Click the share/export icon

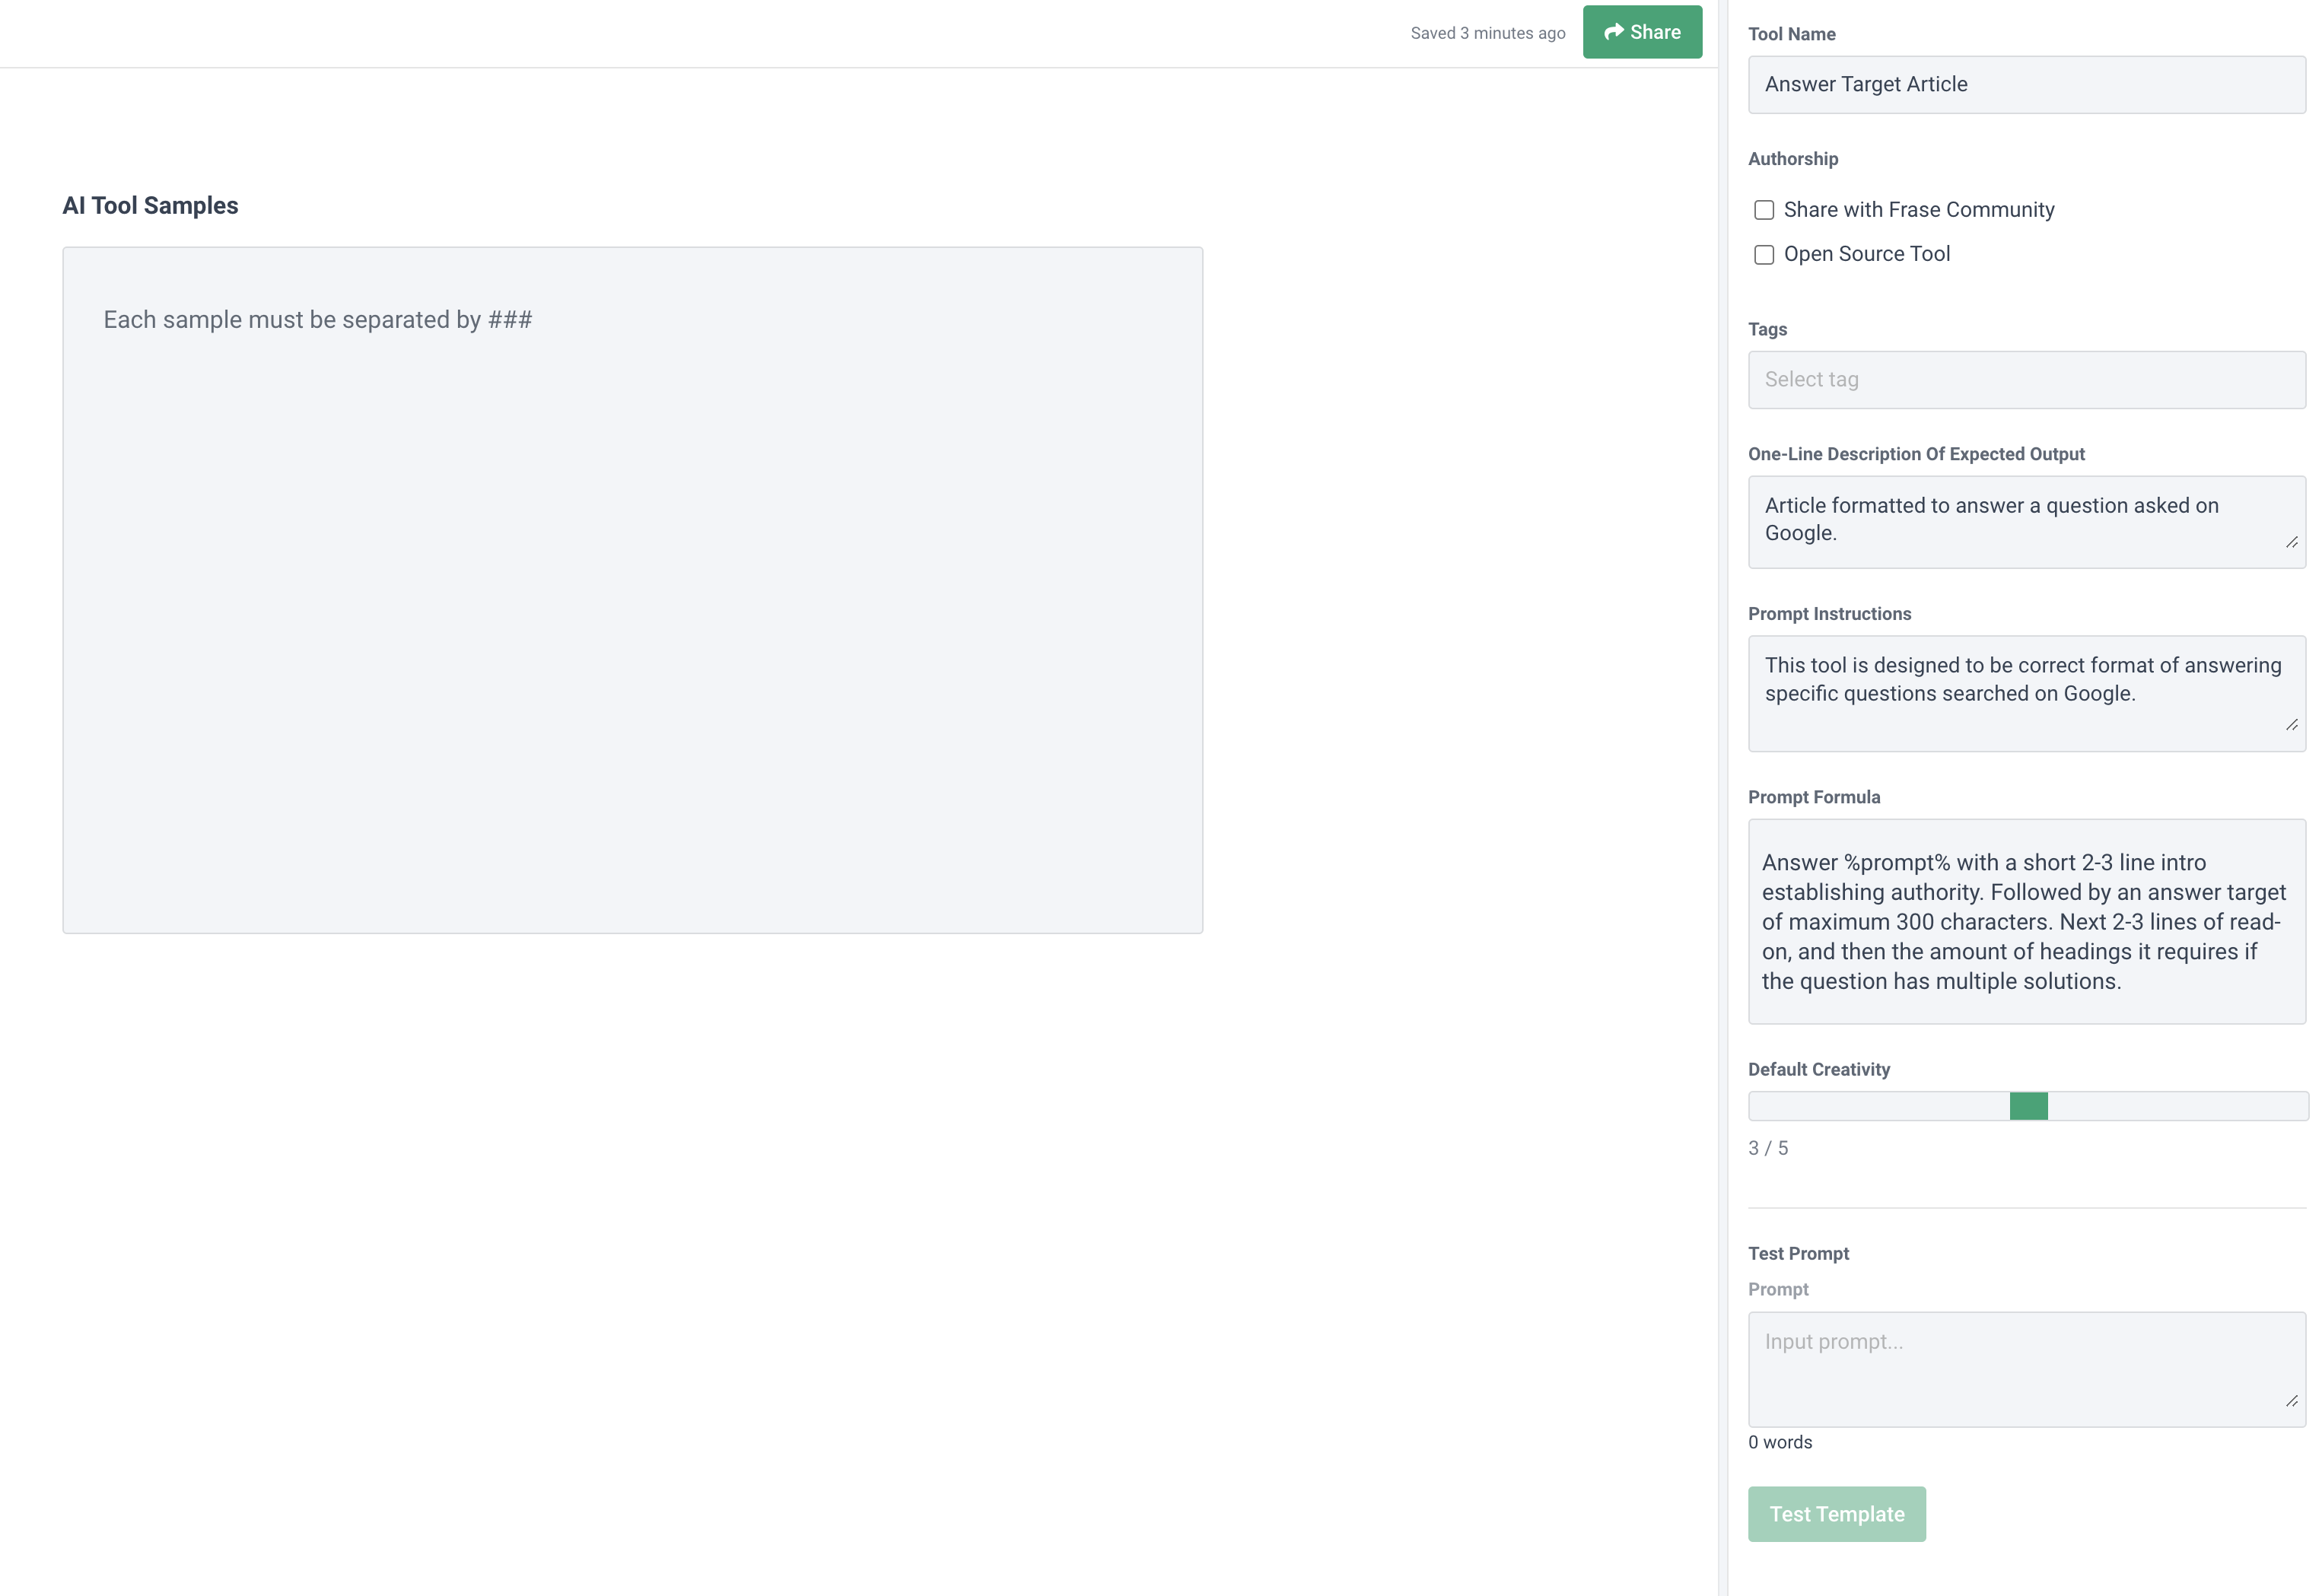click(1616, 32)
